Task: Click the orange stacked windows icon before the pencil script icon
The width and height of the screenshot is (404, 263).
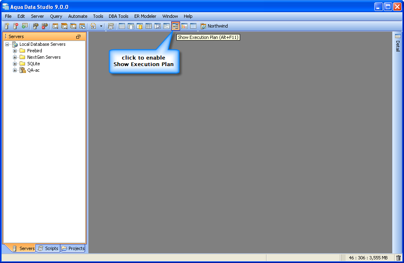Action: click(82, 26)
